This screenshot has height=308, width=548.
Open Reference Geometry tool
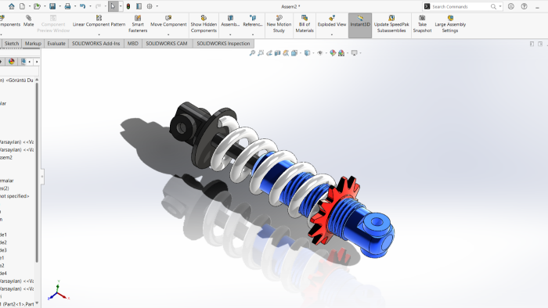[253, 21]
